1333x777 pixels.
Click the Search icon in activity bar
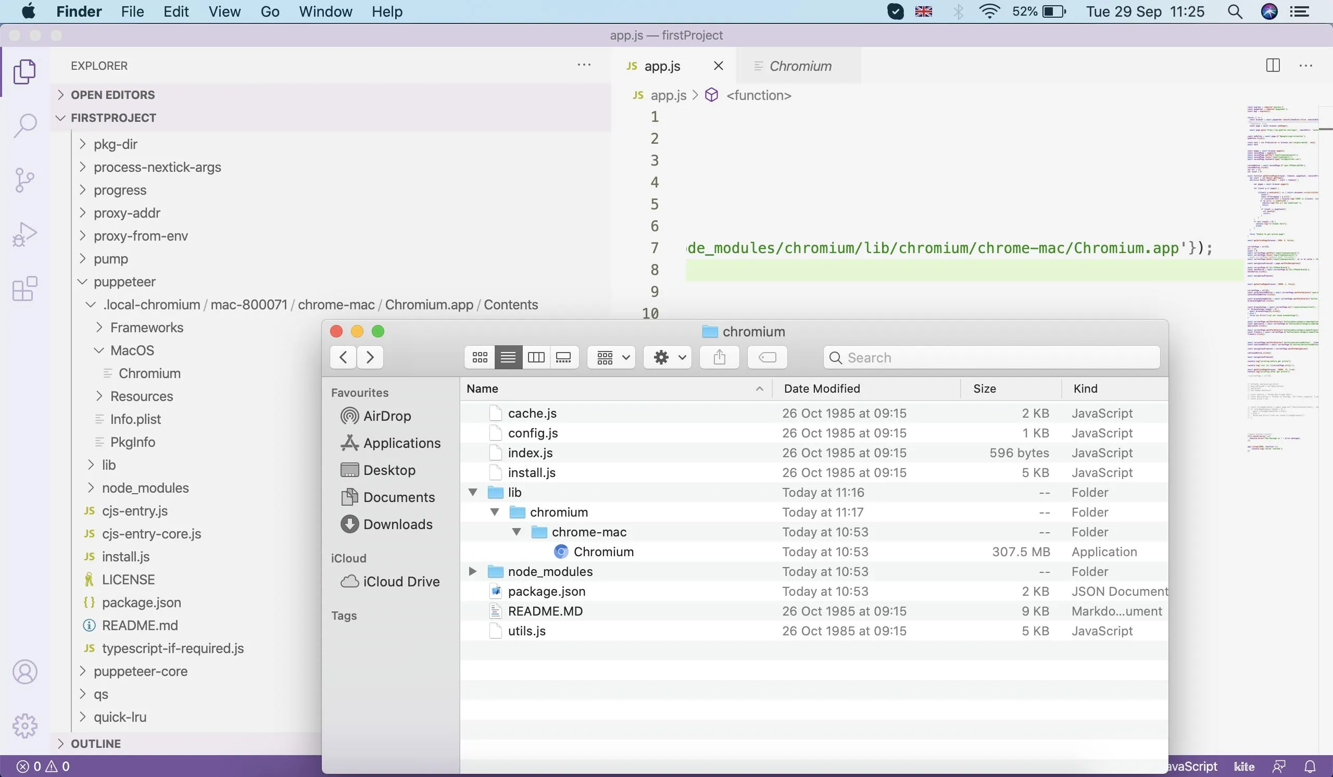point(24,126)
